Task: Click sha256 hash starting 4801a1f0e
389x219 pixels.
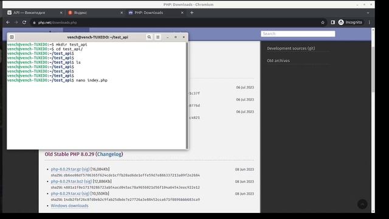Action: point(131,187)
